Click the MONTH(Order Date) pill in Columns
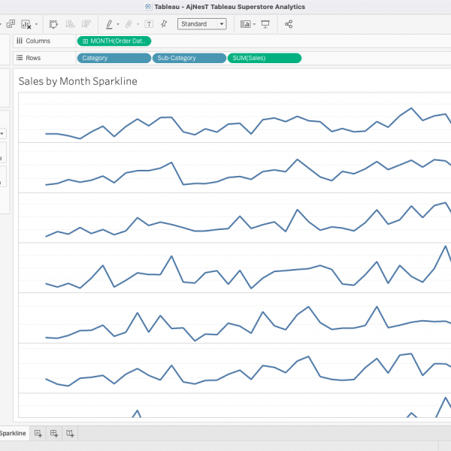The height and width of the screenshot is (451, 451). (x=114, y=41)
